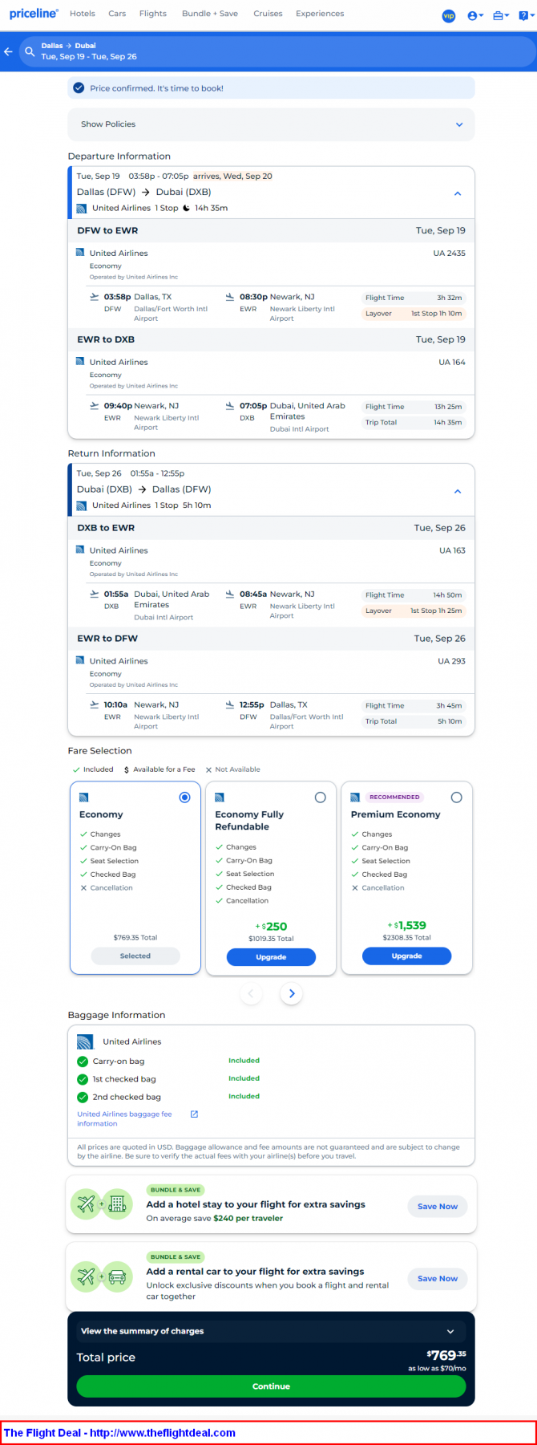Viewport: 537px width, 1445px height.
Task: Open the Experiences menu
Action: (x=320, y=14)
